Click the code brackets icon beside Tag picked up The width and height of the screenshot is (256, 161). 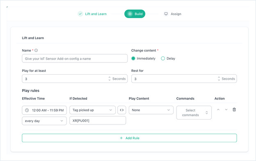pyautogui.click(x=121, y=110)
